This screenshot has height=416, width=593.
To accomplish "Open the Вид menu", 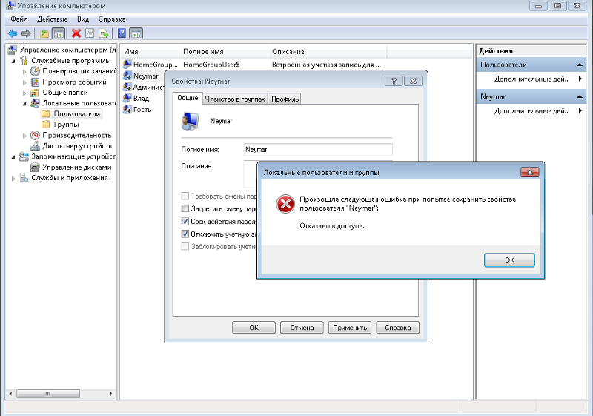I will [x=83, y=19].
